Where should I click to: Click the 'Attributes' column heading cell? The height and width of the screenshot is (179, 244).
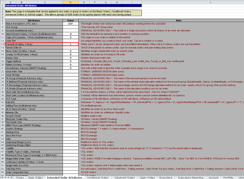point(34,21)
